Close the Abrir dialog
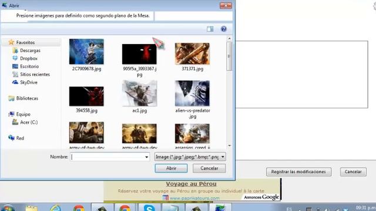The width and height of the screenshot is (376, 211). coord(226,5)
